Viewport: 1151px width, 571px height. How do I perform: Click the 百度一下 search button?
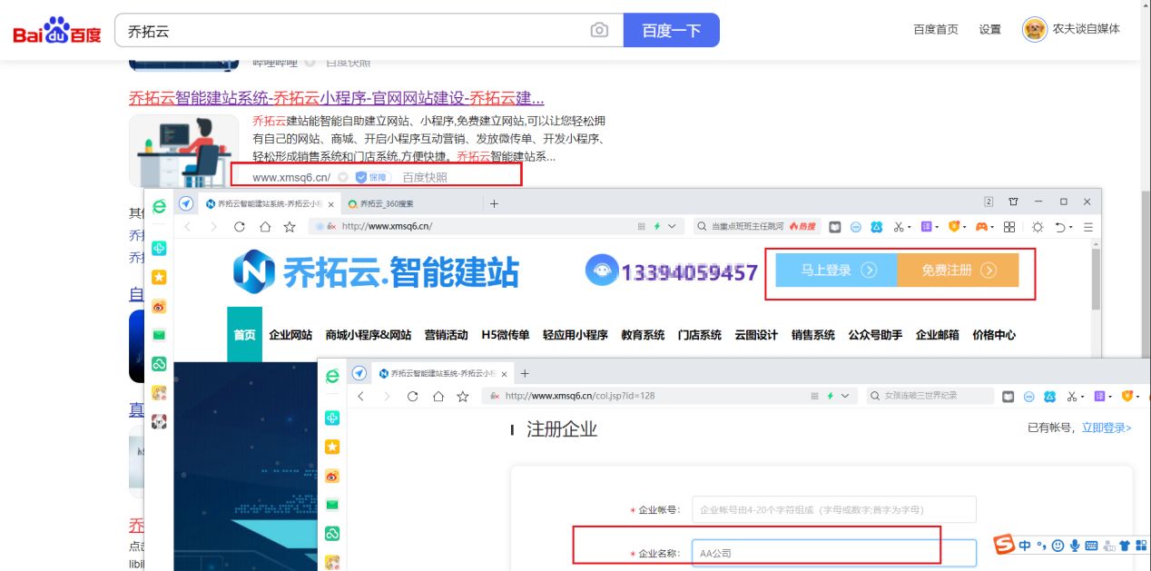point(672,30)
